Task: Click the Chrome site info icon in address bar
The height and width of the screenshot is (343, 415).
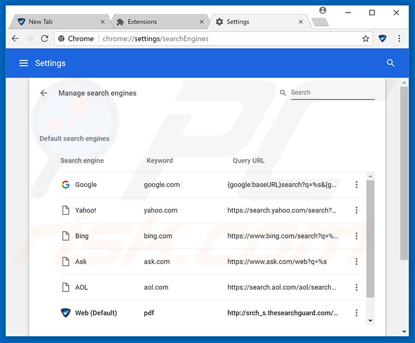Action: (61, 39)
